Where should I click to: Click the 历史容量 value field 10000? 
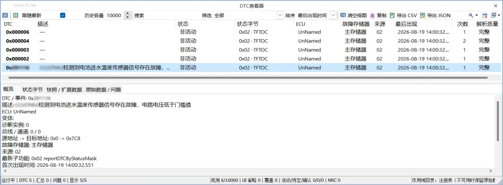coord(115,15)
